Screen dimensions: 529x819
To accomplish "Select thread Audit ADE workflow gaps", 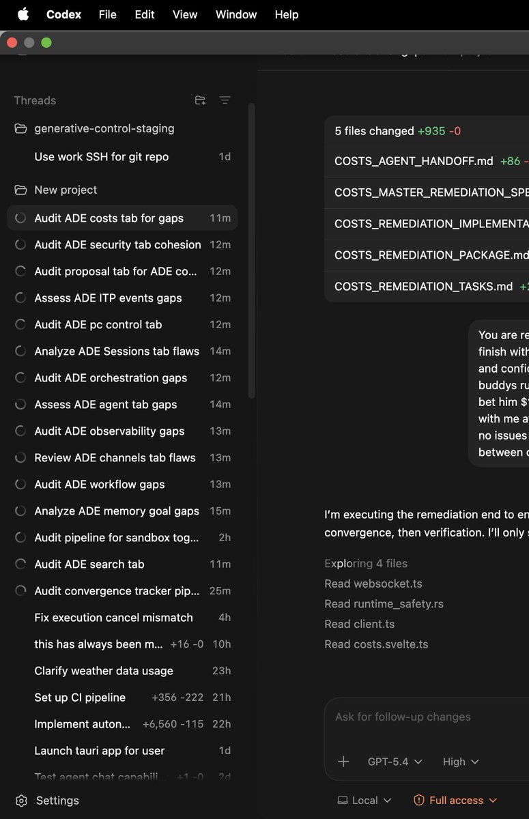I will (x=123, y=485).
